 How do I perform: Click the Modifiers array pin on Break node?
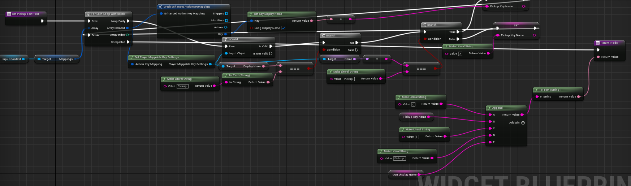tap(226, 21)
